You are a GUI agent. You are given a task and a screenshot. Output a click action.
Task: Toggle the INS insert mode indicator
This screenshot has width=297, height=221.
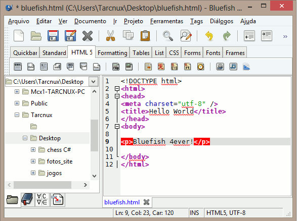(194, 213)
